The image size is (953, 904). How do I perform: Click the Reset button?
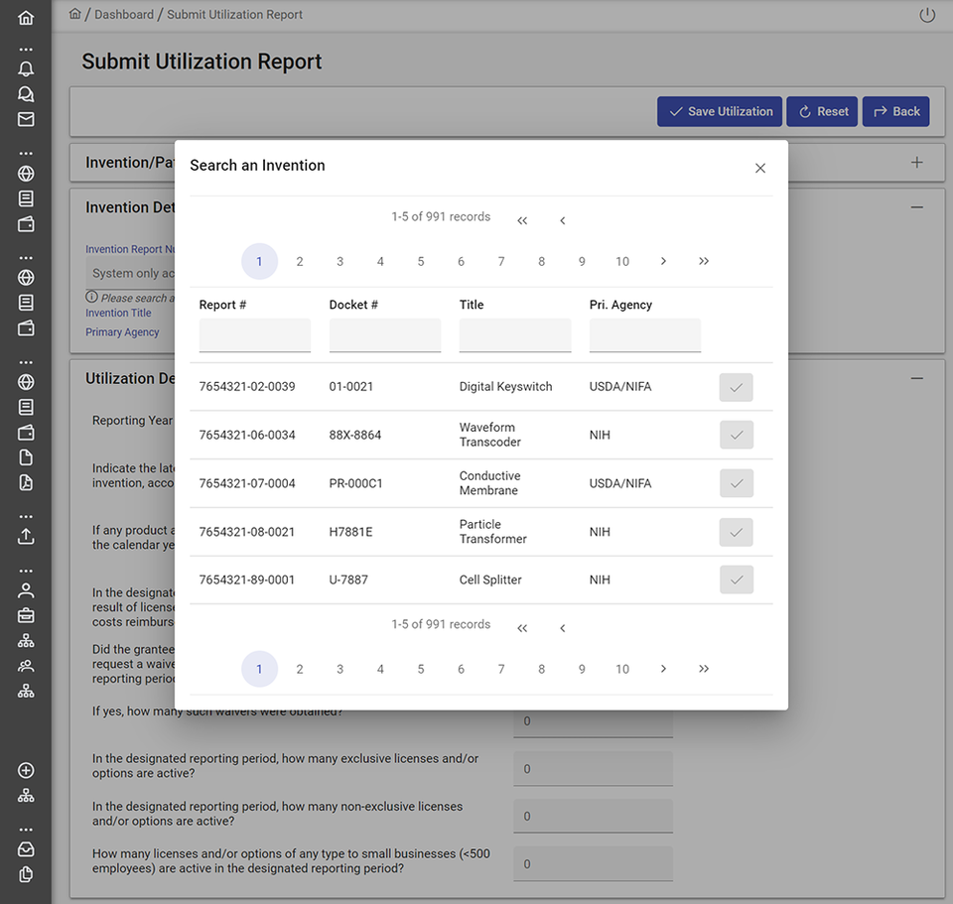[x=822, y=111]
